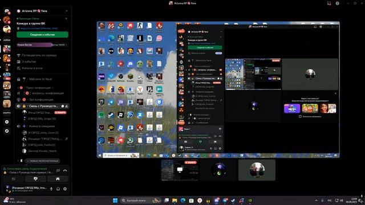Join the Зал конференции voice channel
The width and height of the screenshot is (365, 205).
point(41,100)
